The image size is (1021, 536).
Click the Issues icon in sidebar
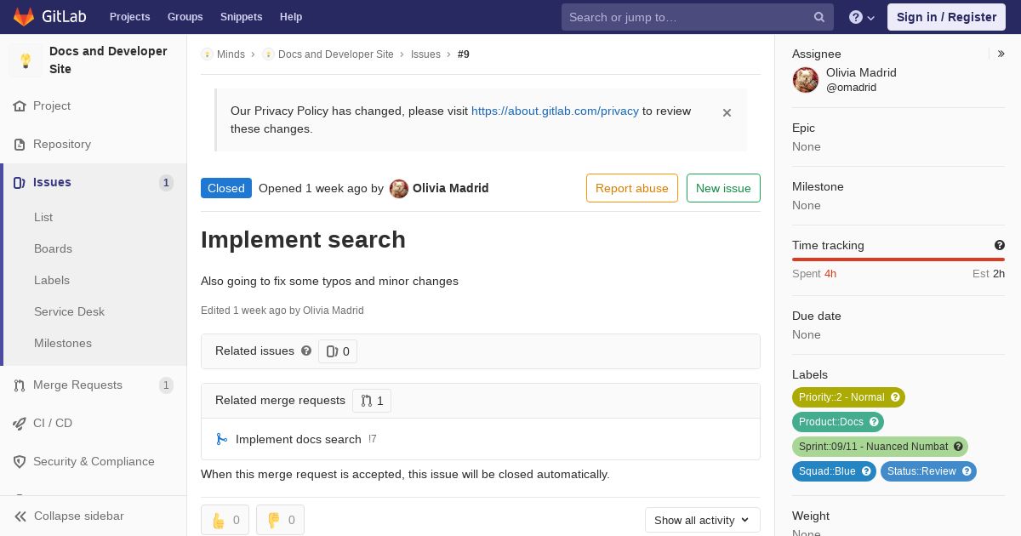(x=20, y=183)
